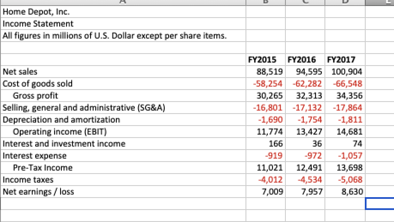394x222 pixels.
Task: Click the 'Gross profit' label cell
Action: [x=123, y=96]
